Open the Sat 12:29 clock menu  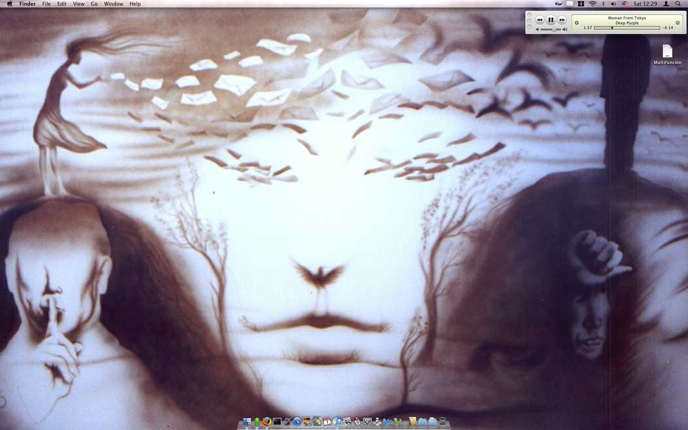(x=645, y=4)
